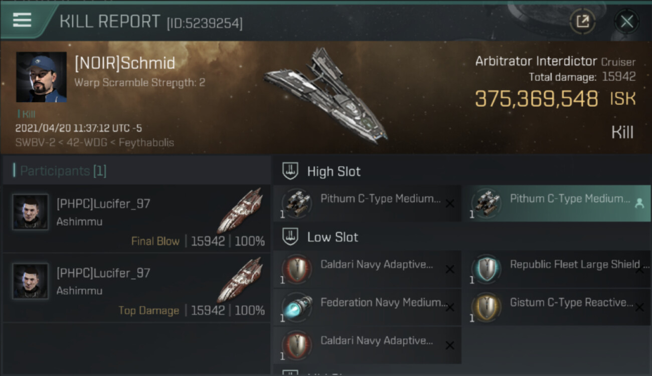Click the X next to Federation Navy Medium
Viewport: 652px width, 376px height.
pos(450,307)
